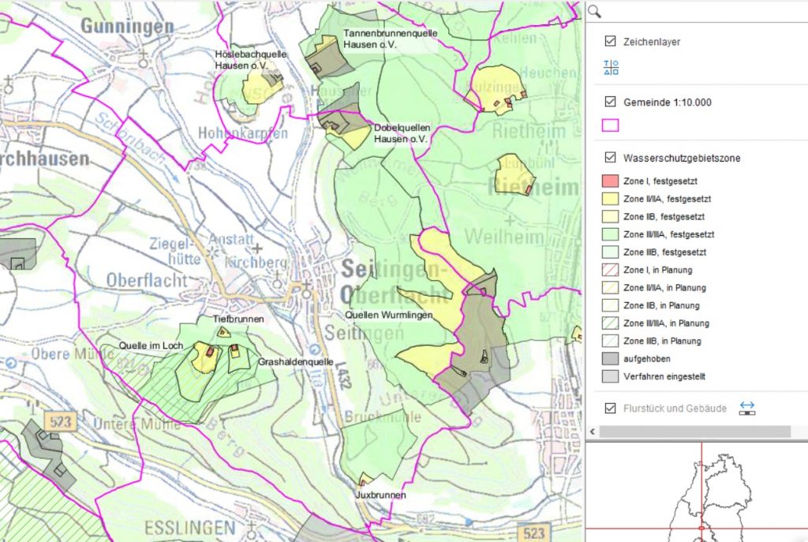The height and width of the screenshot is (542, 808).
Task: Click the red Zone I festgesetzt swatch
Action: (x=611, y=181)
